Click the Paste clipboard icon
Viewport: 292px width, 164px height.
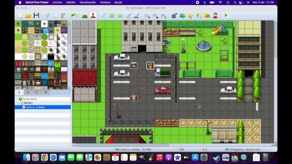click(x=64, y=15)
